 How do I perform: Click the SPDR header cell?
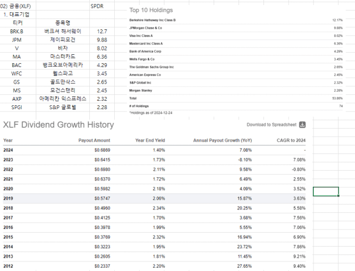click(102, 6)
